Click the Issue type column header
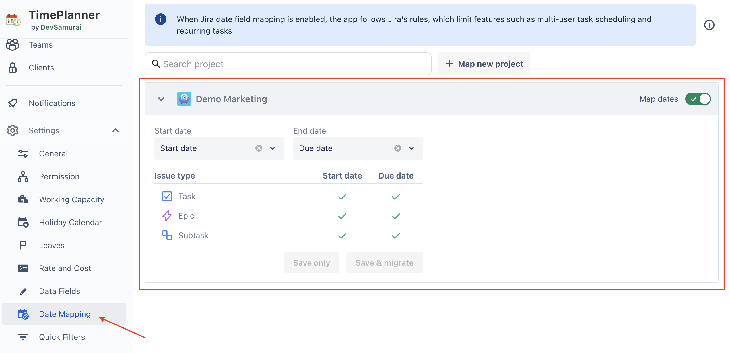 (x=175, y=176)
